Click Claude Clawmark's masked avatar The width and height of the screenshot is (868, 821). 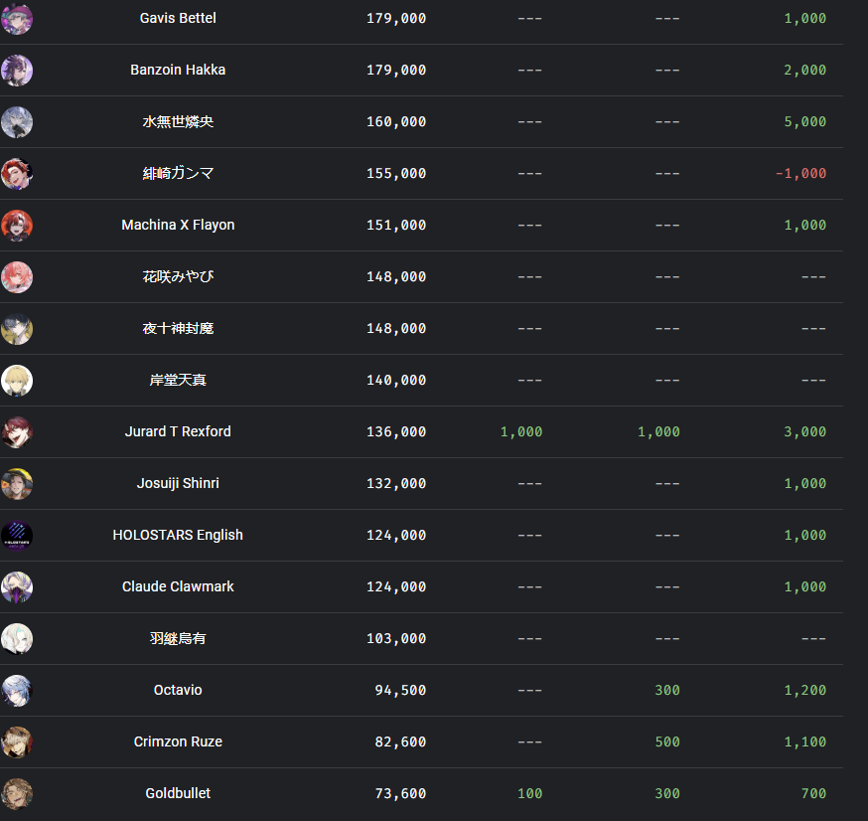pos(17,587)
